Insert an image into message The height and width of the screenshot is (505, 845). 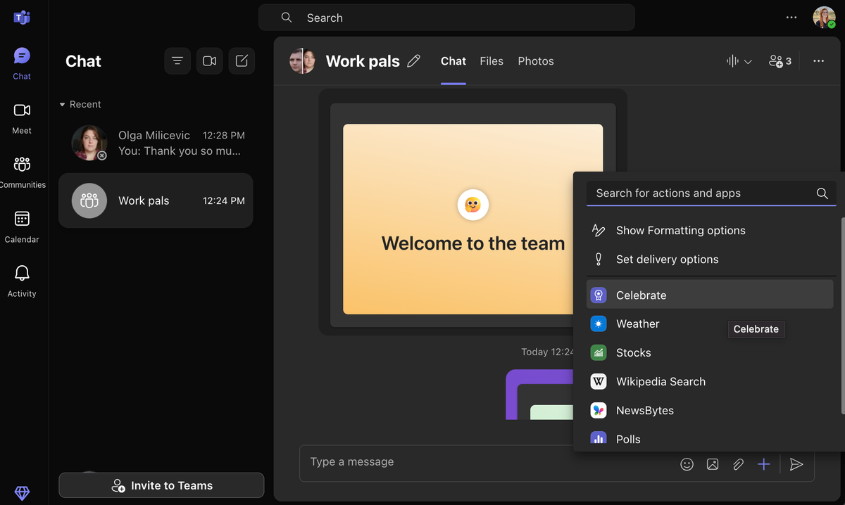point(713,464)
